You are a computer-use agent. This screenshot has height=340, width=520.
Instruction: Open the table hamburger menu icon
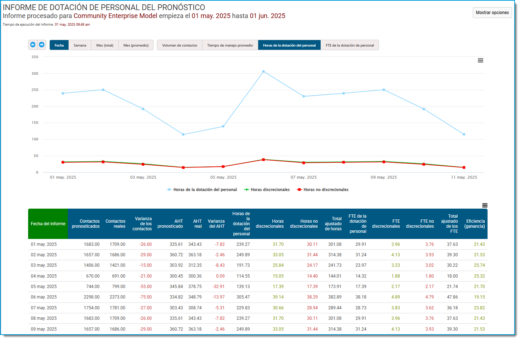(x=485, y=205)
